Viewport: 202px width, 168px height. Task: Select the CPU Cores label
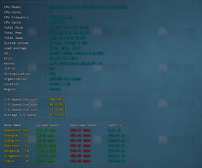pos(12,12)
